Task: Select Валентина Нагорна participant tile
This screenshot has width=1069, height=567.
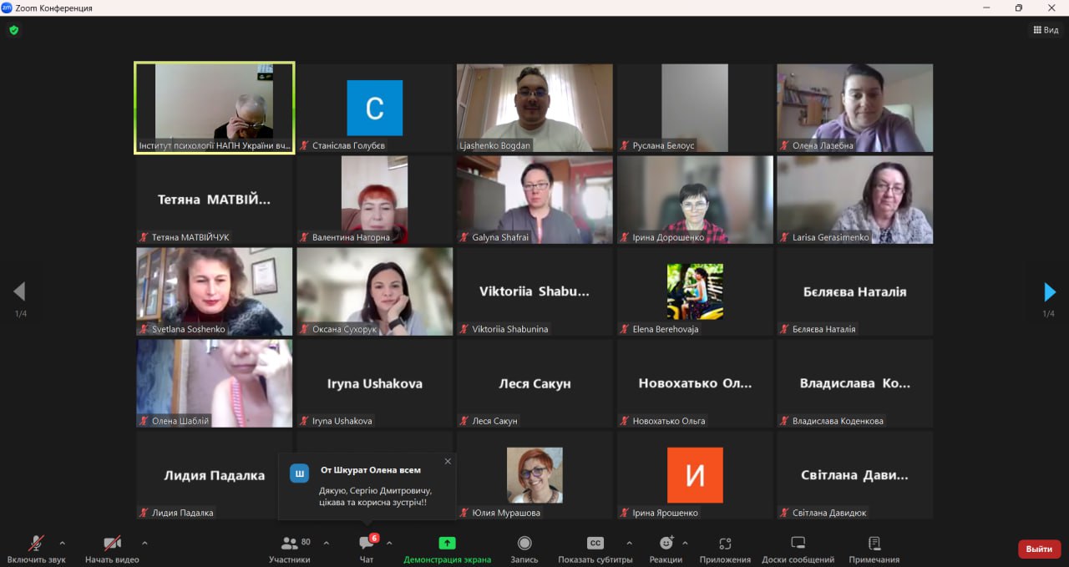Action: coord(374,200)
